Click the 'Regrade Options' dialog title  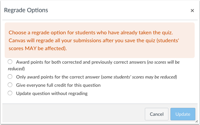(26, 10)
